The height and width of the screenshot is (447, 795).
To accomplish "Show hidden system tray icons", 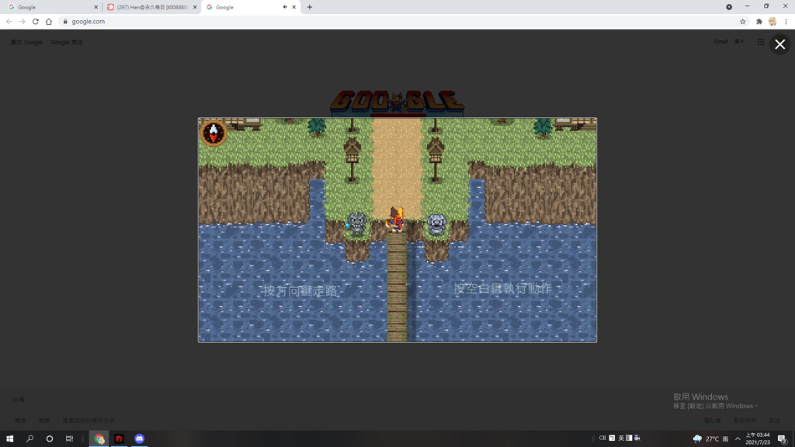I will pos(738,439).
